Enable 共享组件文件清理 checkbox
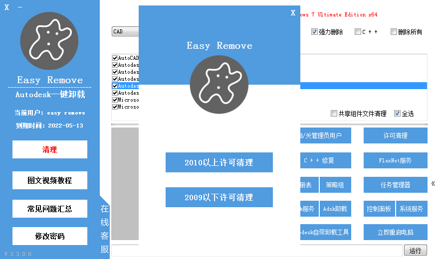Screen dimensions: 439x259 coord(334,114)
